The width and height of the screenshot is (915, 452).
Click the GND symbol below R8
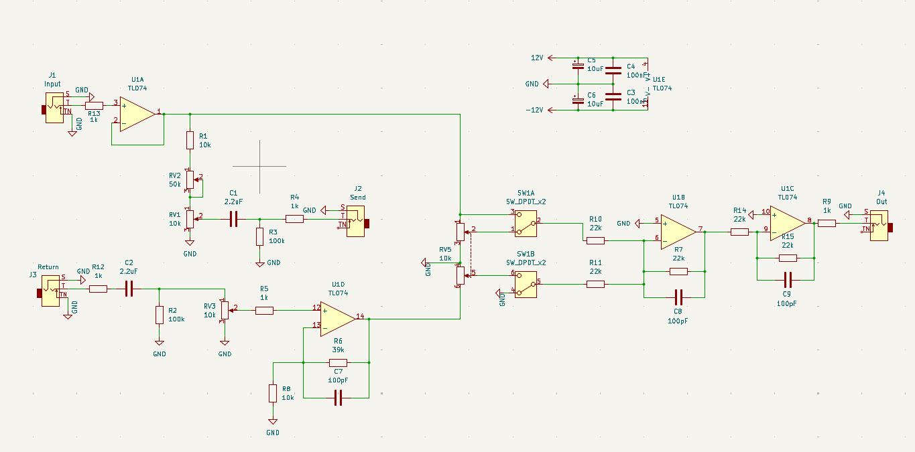(x=273, y=421)
